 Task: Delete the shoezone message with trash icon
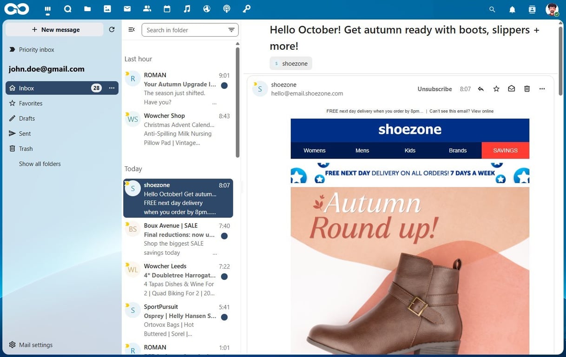527,89
